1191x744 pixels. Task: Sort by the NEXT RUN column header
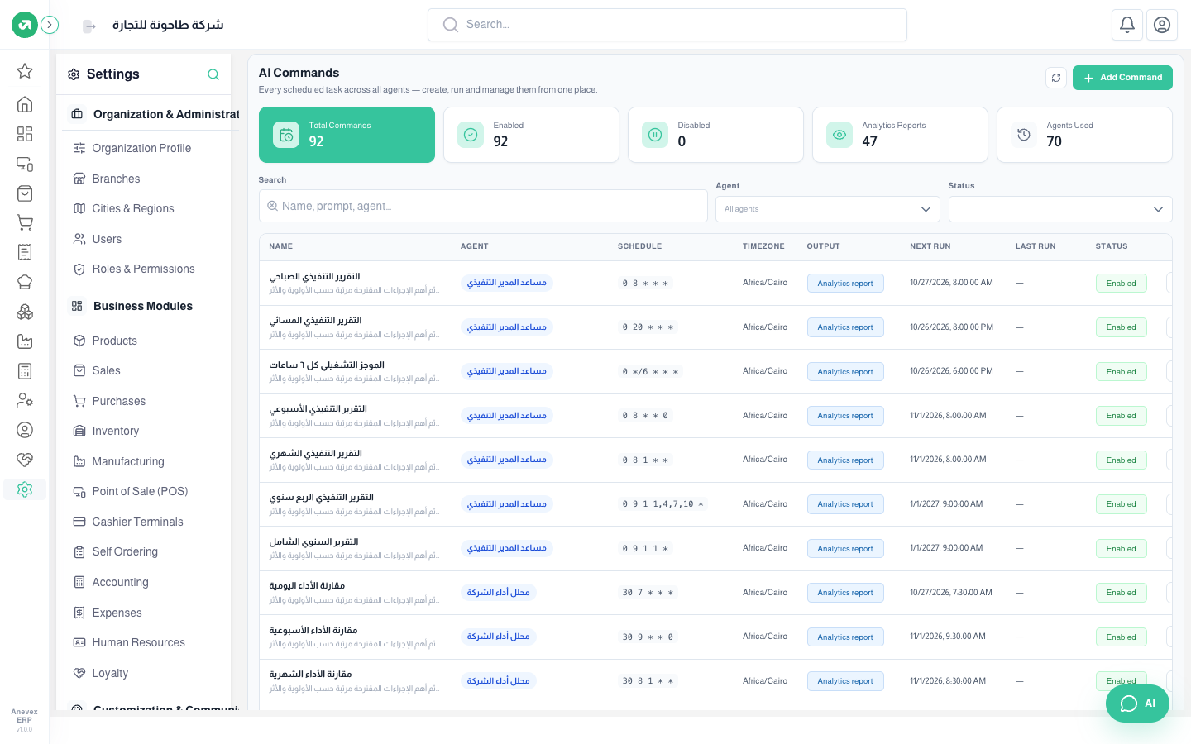(x=930, y=246)
